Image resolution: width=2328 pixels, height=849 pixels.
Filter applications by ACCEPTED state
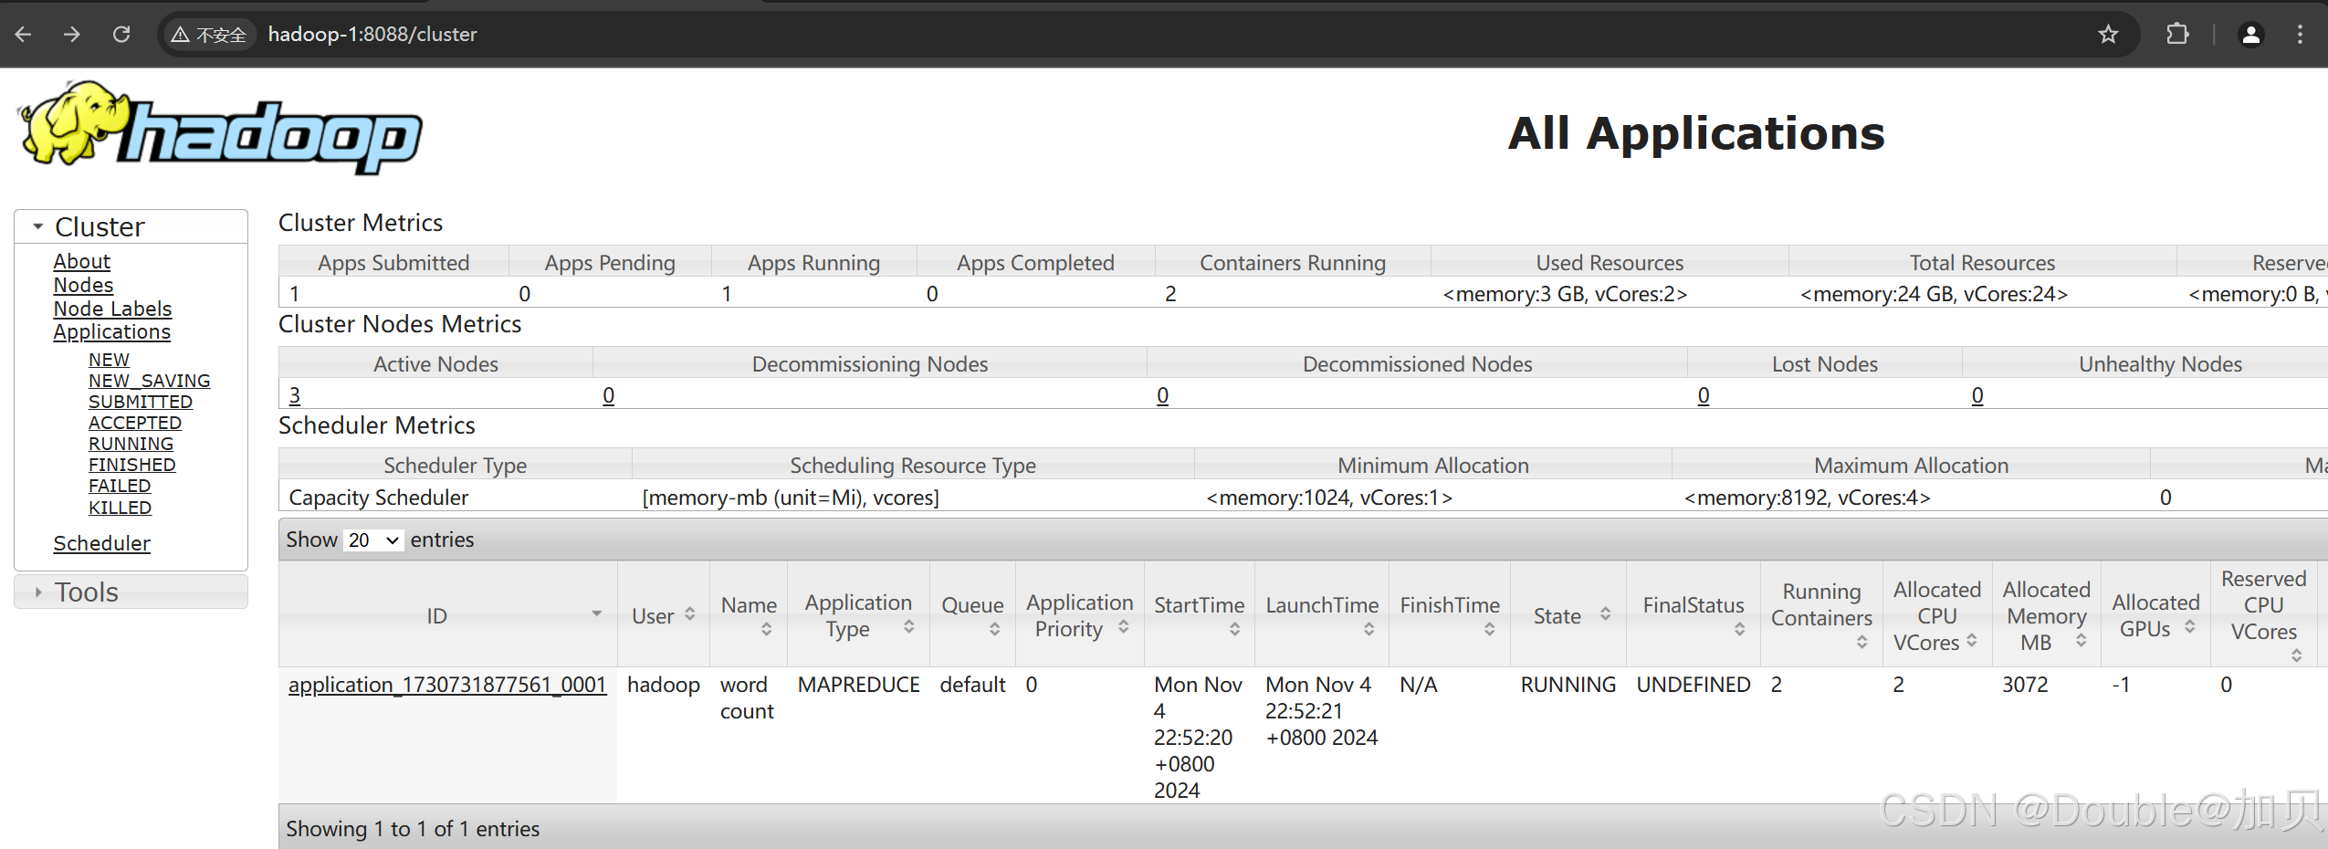(x=135, y=423)
